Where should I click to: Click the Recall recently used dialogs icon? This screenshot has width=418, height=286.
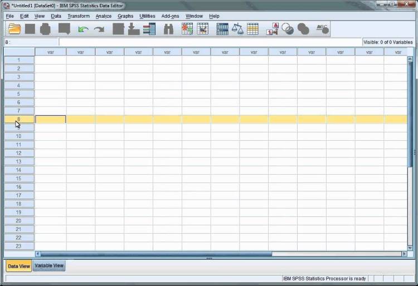point(65,29)
